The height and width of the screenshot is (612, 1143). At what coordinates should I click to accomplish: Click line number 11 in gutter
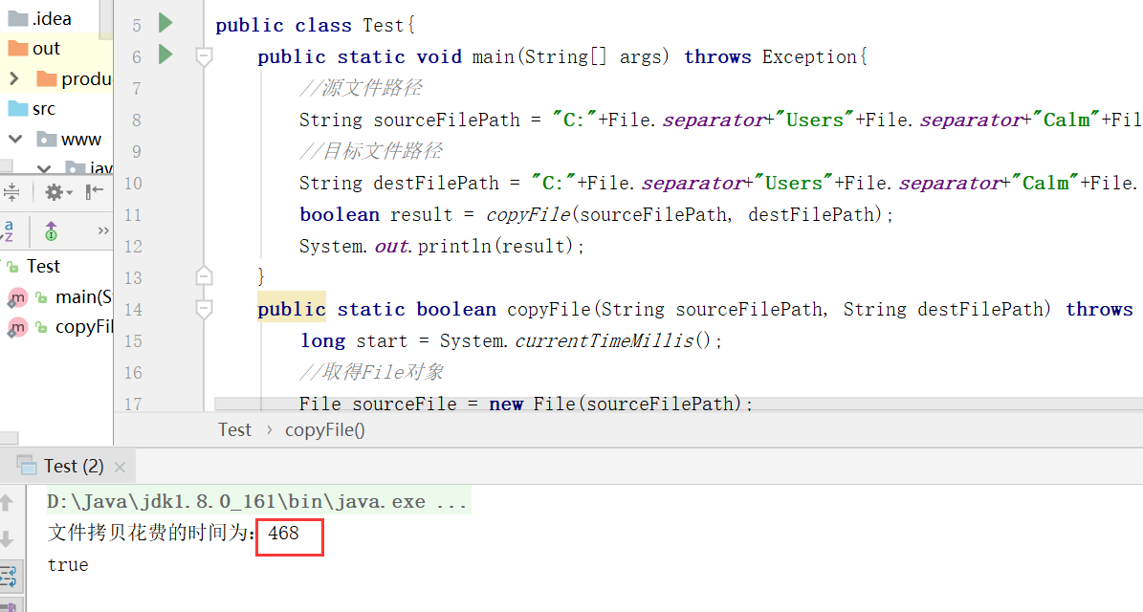click(133, 215)
